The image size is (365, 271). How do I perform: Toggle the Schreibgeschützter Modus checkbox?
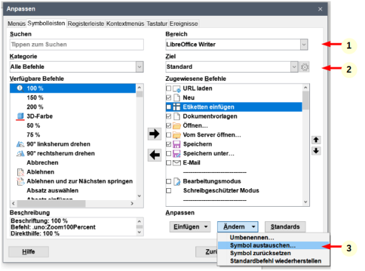pos(168,191)
